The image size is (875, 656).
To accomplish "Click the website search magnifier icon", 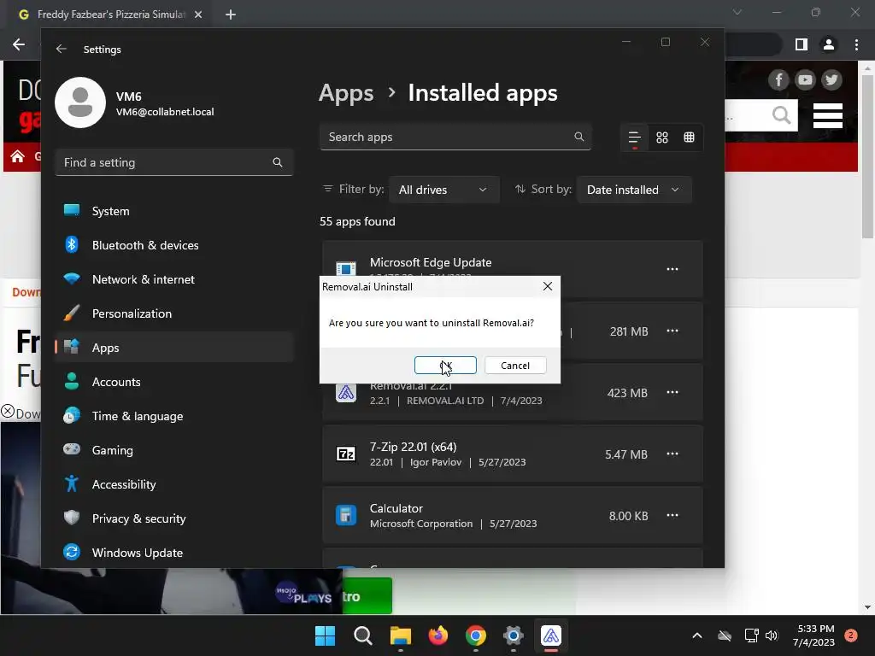I will 781,115.
